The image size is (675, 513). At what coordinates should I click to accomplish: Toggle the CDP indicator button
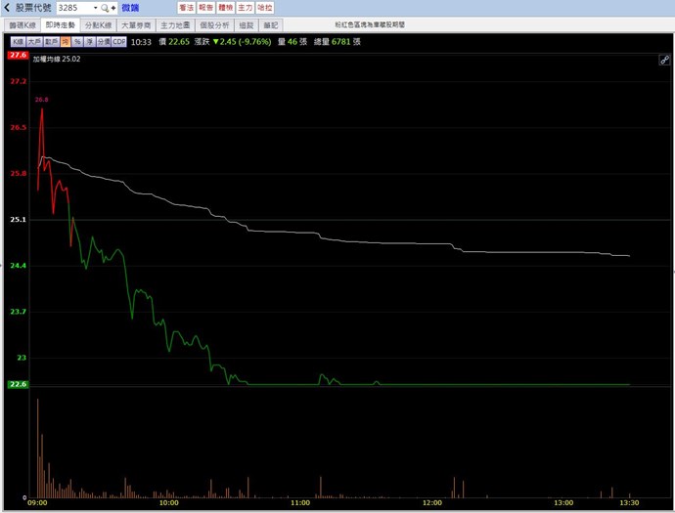point(119,42)
